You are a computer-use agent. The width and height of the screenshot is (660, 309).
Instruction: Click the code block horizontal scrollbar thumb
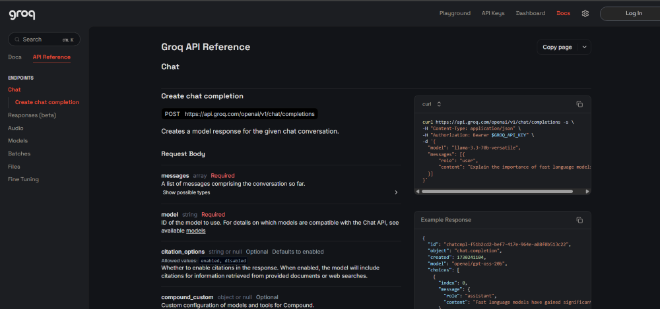pos(497,191)
